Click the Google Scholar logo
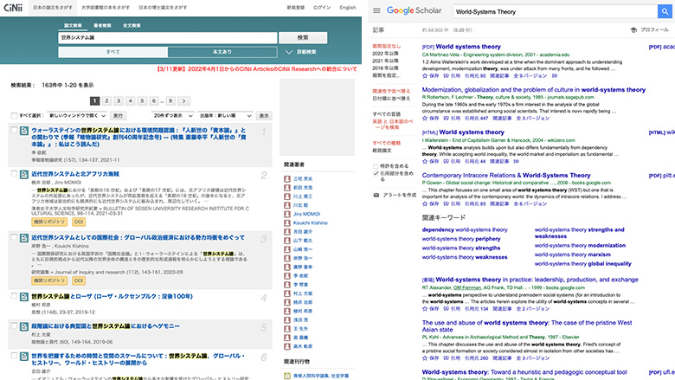The image size is (675, 380). click(415, 10)
